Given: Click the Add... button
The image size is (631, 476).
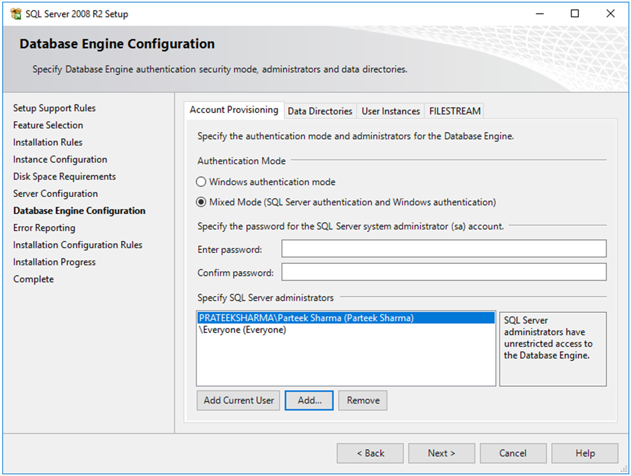Looking at the screenshot, I should click(x=309, y=400).
